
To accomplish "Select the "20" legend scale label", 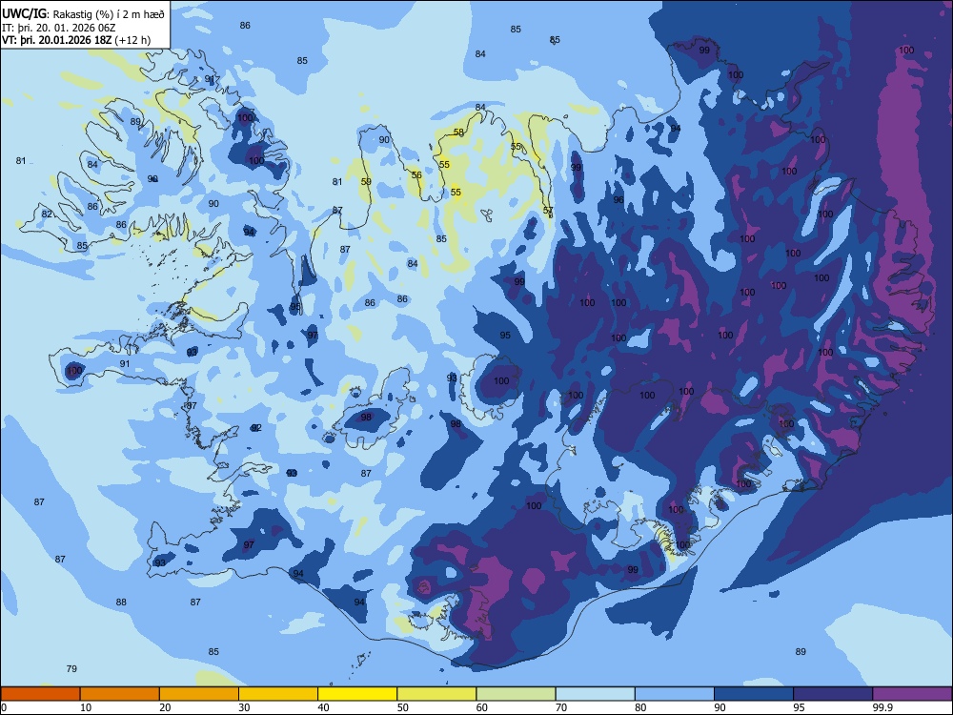I will (165, 707).
